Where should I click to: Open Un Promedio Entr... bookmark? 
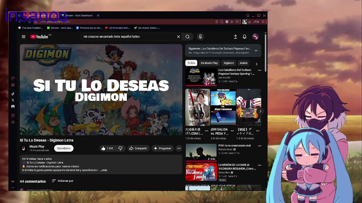coord(117,28)
